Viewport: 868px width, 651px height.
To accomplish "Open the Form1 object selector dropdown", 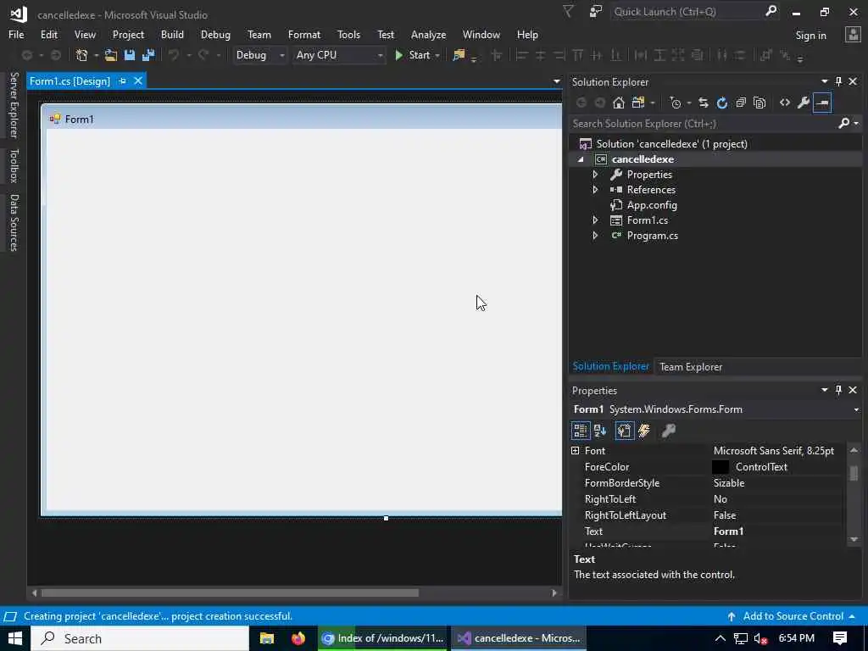I will pyautogui.click(x=856, y=409).
